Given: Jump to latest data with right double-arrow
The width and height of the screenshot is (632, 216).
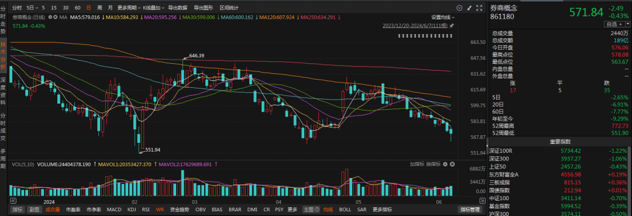Looking at the screenshot, I should coord(482,201).
